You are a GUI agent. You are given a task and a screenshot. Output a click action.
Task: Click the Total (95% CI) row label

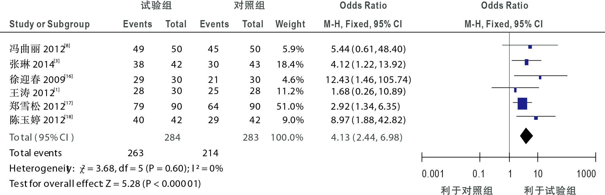tap(42, 137)
